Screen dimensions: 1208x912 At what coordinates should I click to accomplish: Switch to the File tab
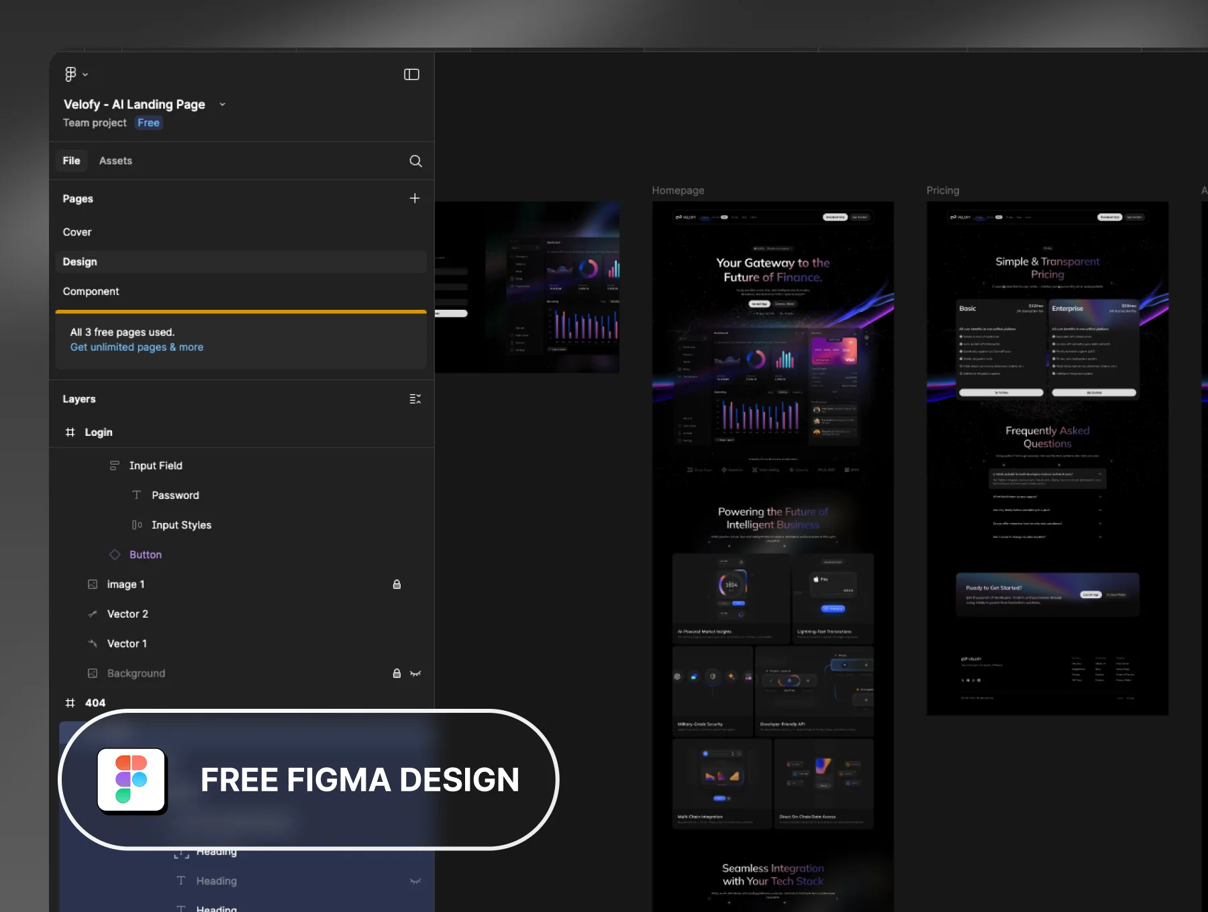(71, 161)
